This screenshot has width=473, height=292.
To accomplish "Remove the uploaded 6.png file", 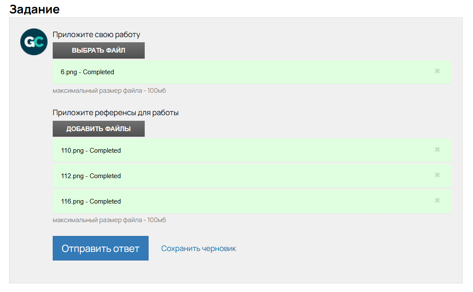I will pyautogui.click(x=437, y=71).
